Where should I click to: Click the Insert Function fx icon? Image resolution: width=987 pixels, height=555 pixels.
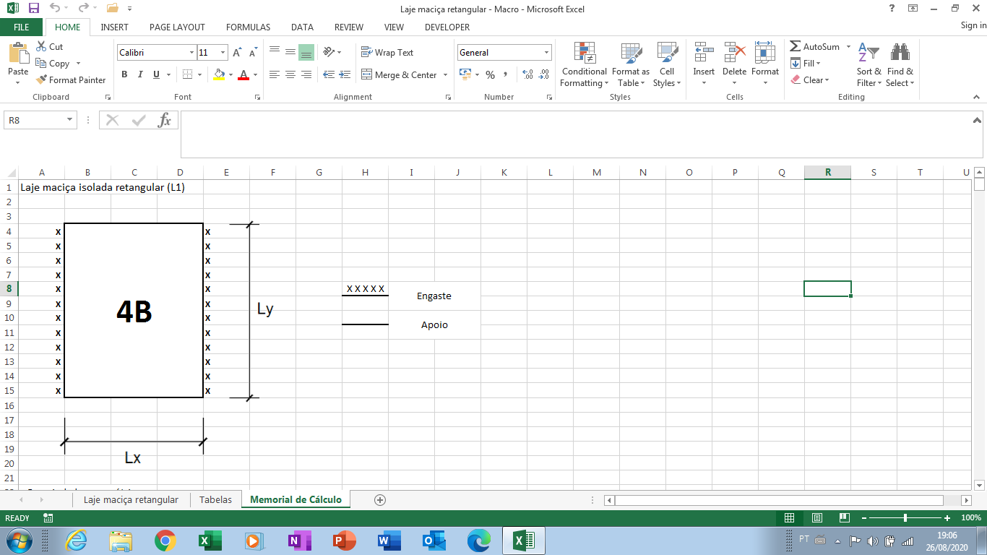(165, 120)
